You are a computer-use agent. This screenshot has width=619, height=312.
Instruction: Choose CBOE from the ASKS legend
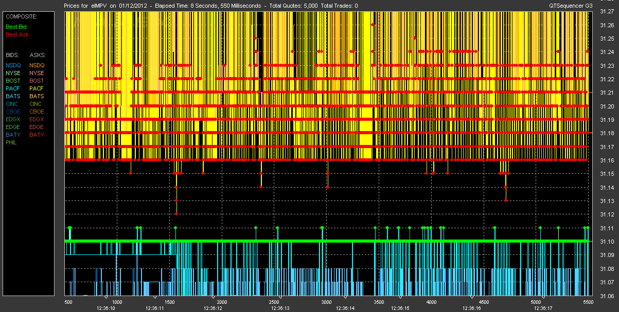point(37,112)
